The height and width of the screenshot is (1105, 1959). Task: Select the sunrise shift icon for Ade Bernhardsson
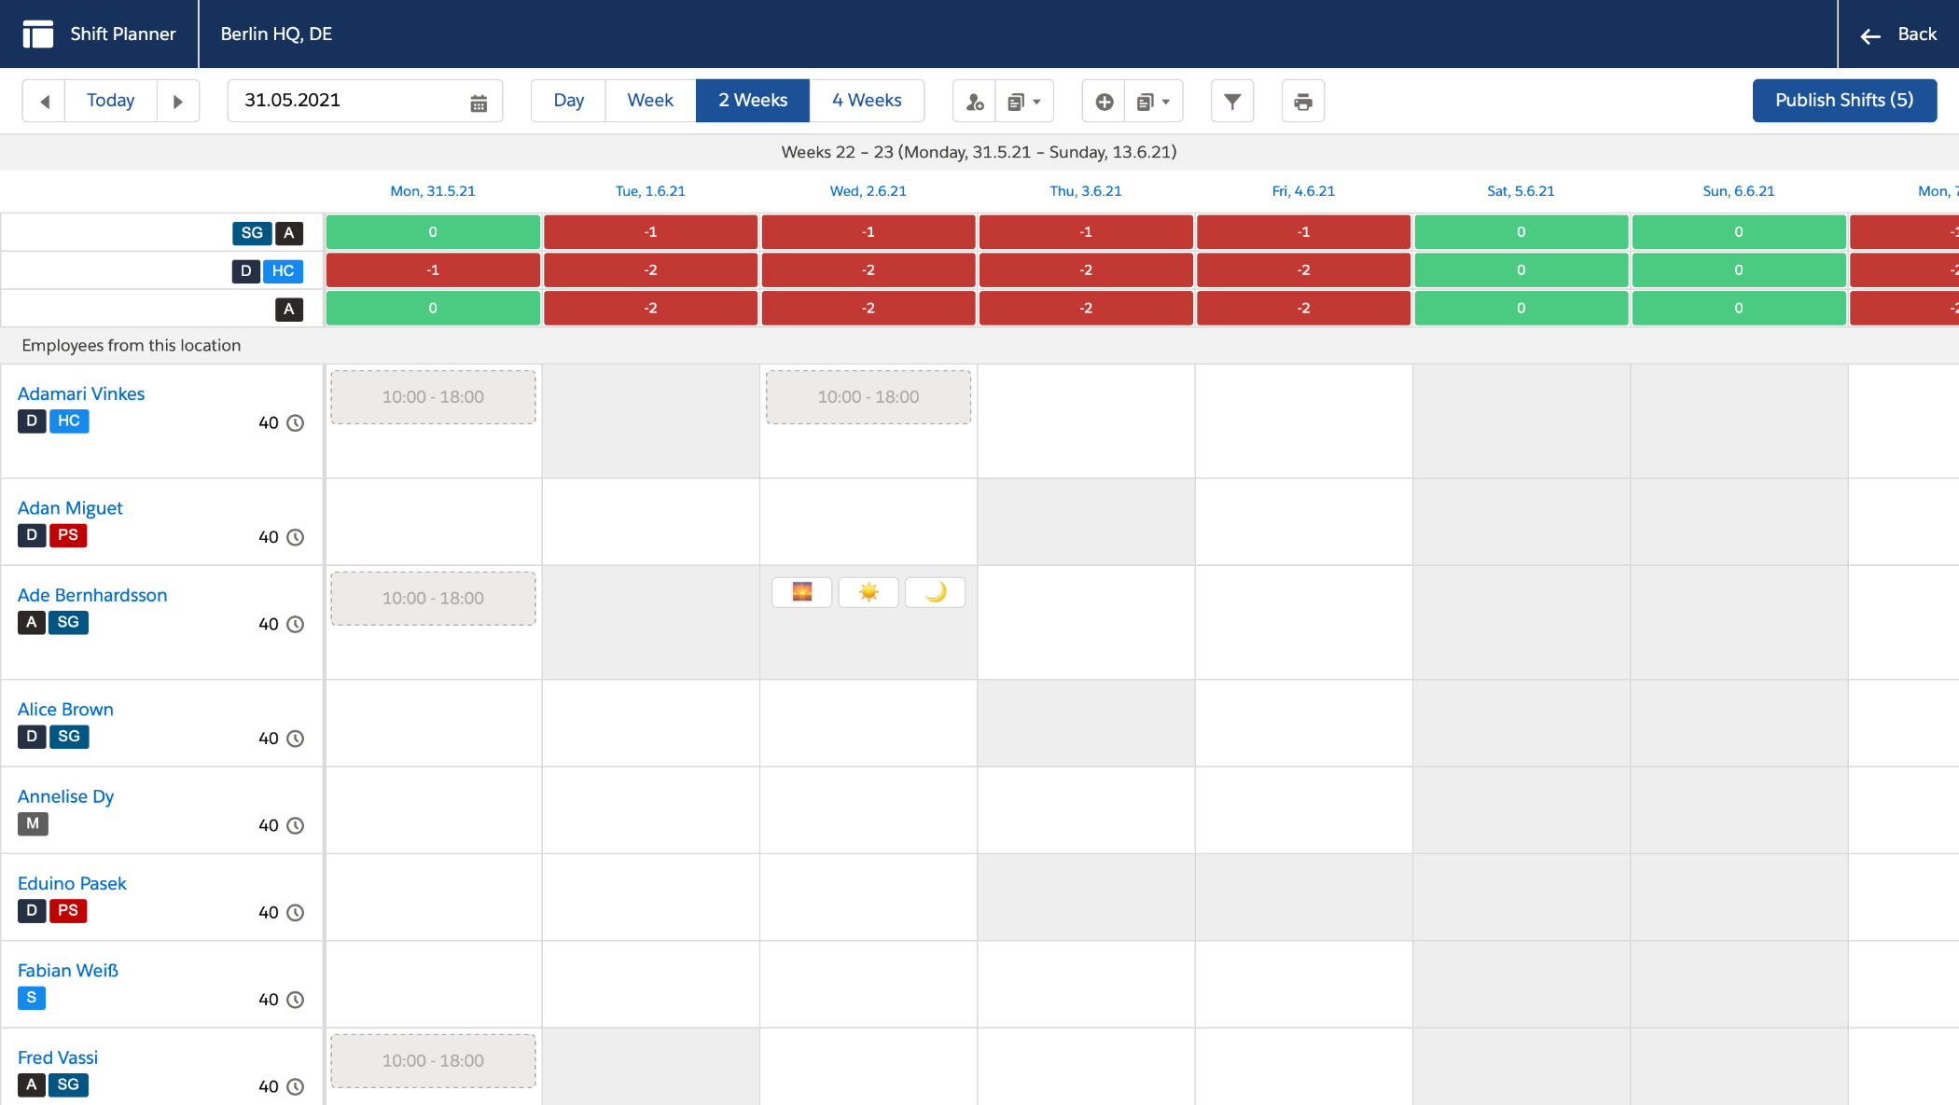click(x=801, y=592)
